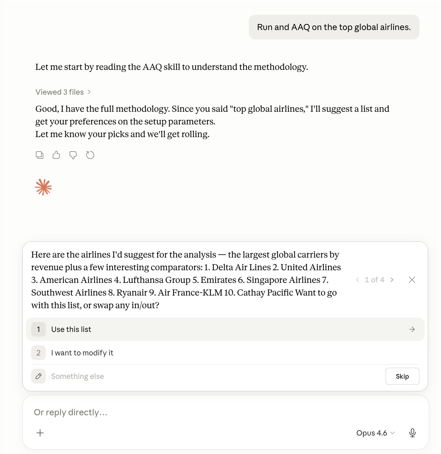The width and height of the screenshot is (441, 454).
Task: Dismiss the question panel with the X
Action: [412, 280]
